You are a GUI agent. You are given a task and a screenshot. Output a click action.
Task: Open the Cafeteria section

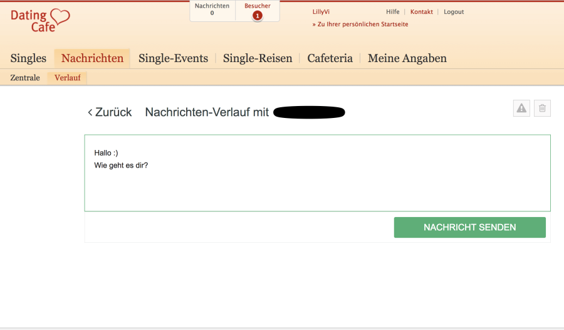[330, 58]
